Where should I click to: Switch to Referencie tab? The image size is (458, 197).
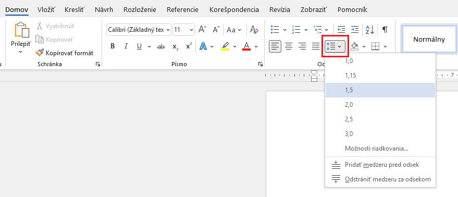pyautogui.click(x=182, y=10)
